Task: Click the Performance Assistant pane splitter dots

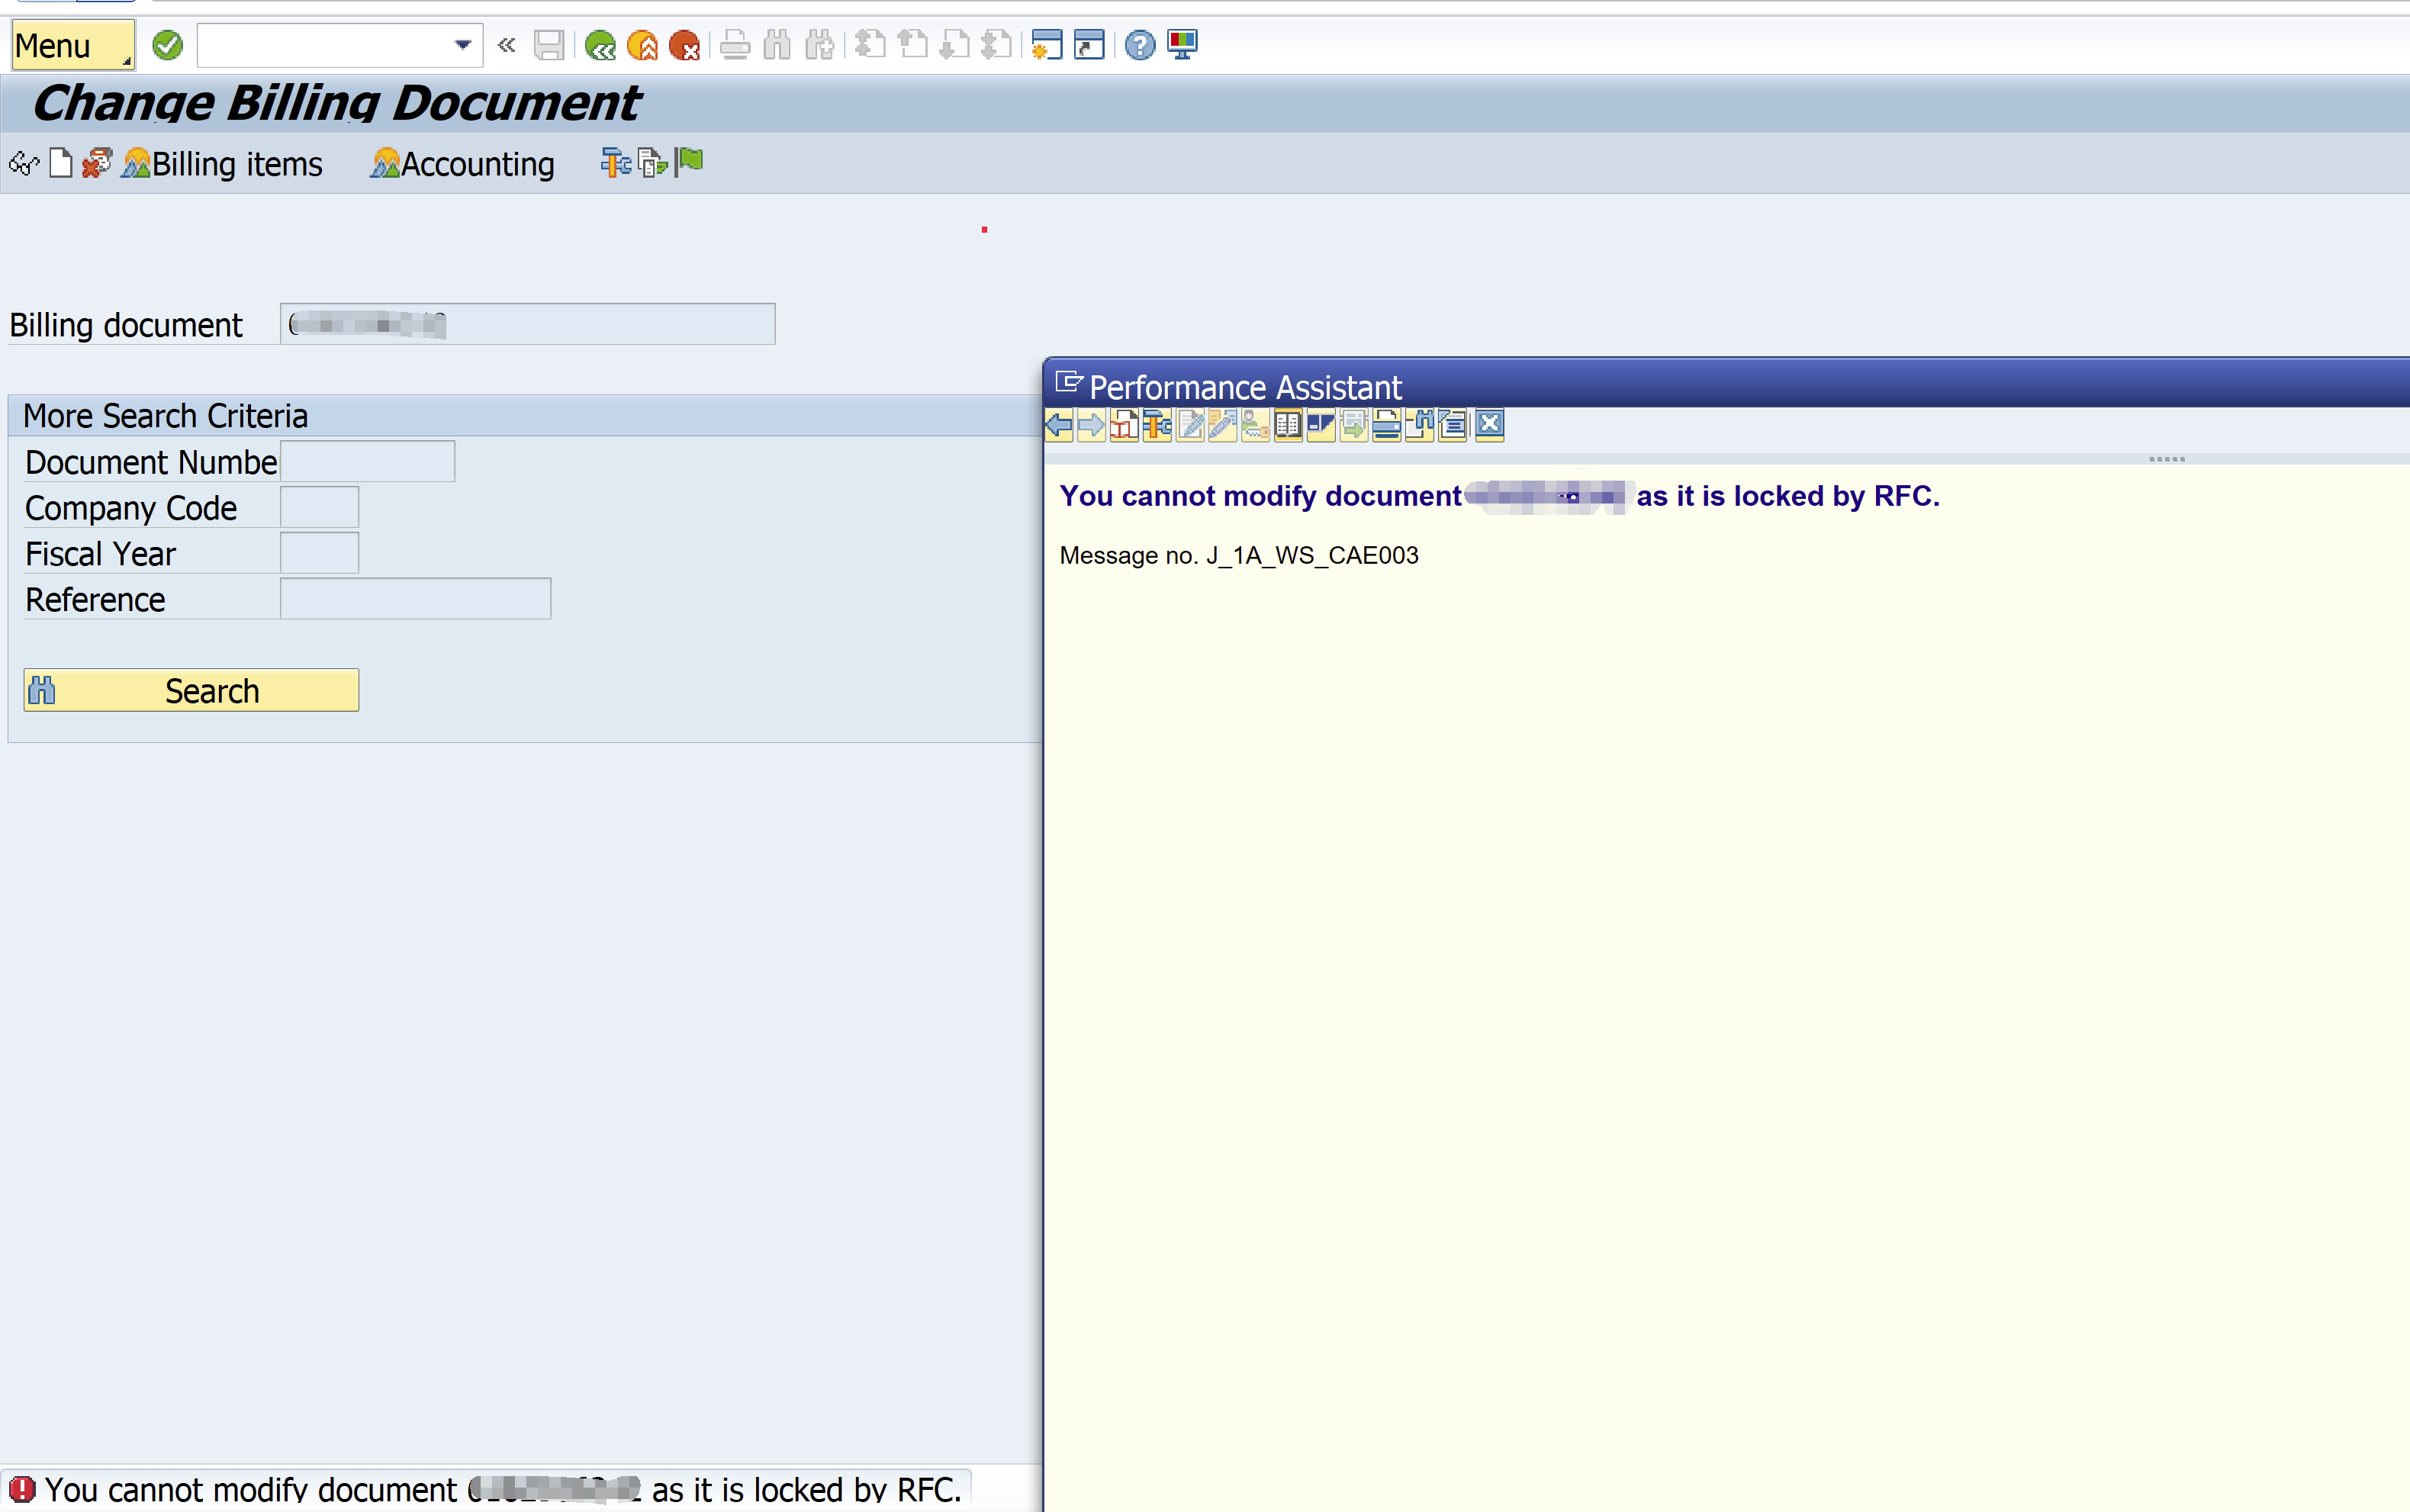Action: coord(2167,459)
